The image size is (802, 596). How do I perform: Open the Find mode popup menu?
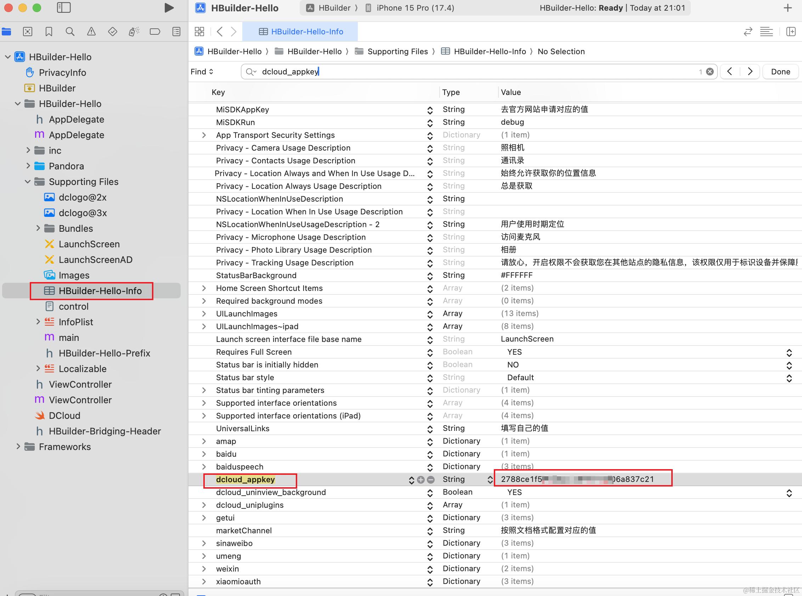coord(202,72)
